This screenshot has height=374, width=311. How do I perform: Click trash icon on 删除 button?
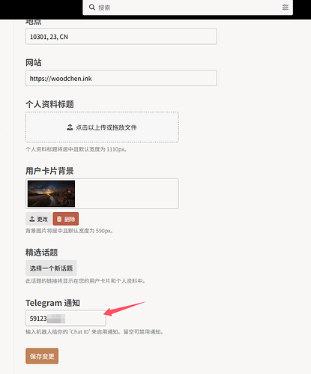pos(59,219)
